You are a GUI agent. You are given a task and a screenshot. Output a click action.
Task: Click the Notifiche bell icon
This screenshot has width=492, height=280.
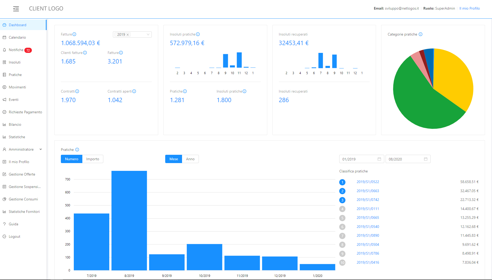(4, 50)
